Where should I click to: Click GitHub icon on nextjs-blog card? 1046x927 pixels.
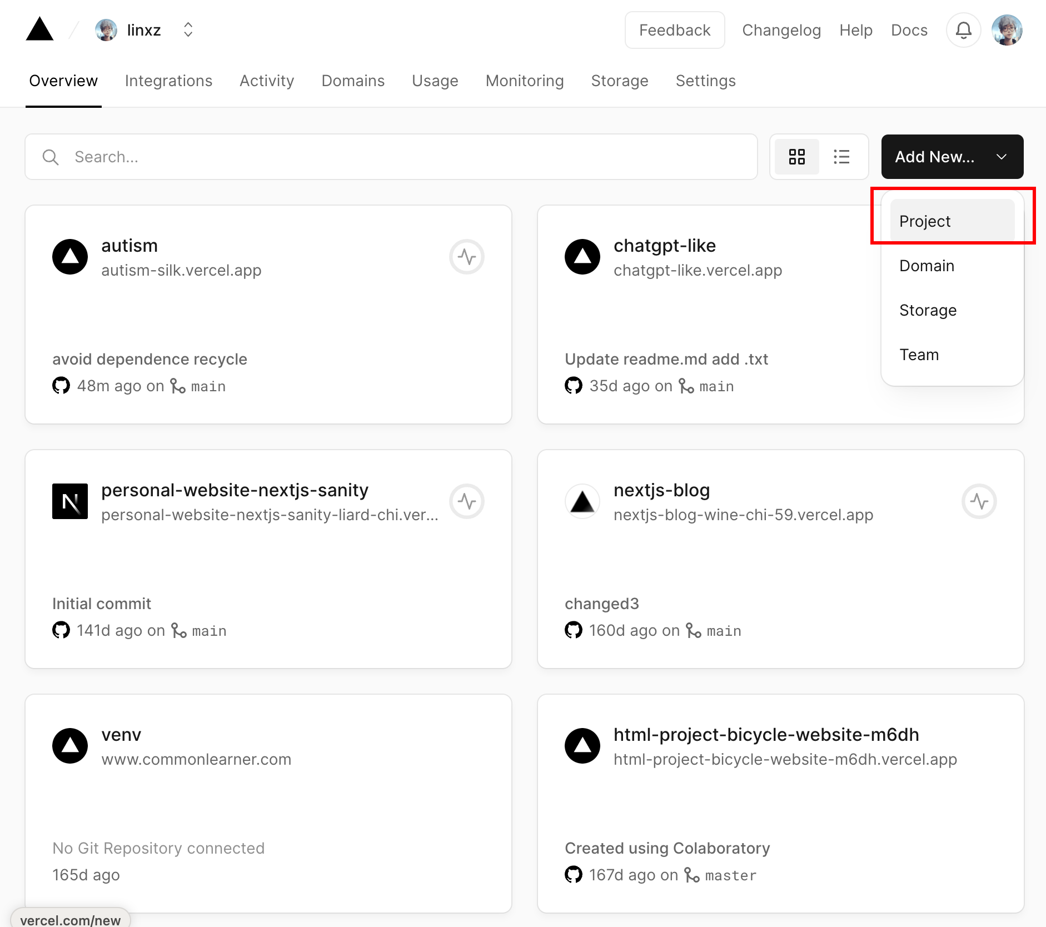tap(574, 630)
